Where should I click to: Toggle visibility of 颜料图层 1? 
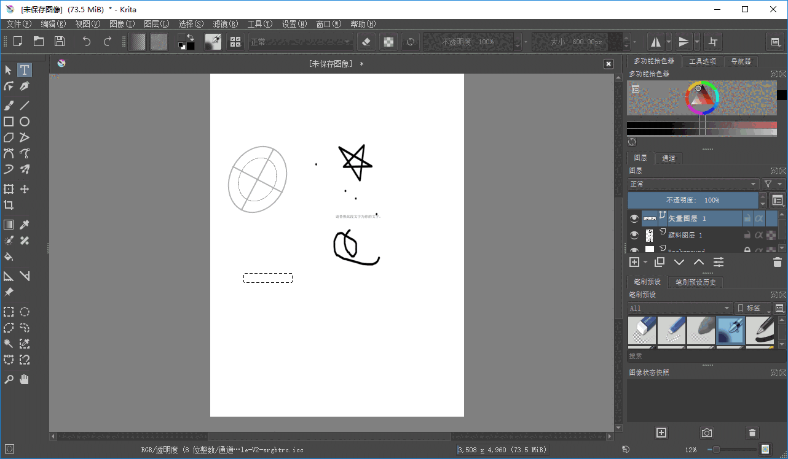pos(634,235)
